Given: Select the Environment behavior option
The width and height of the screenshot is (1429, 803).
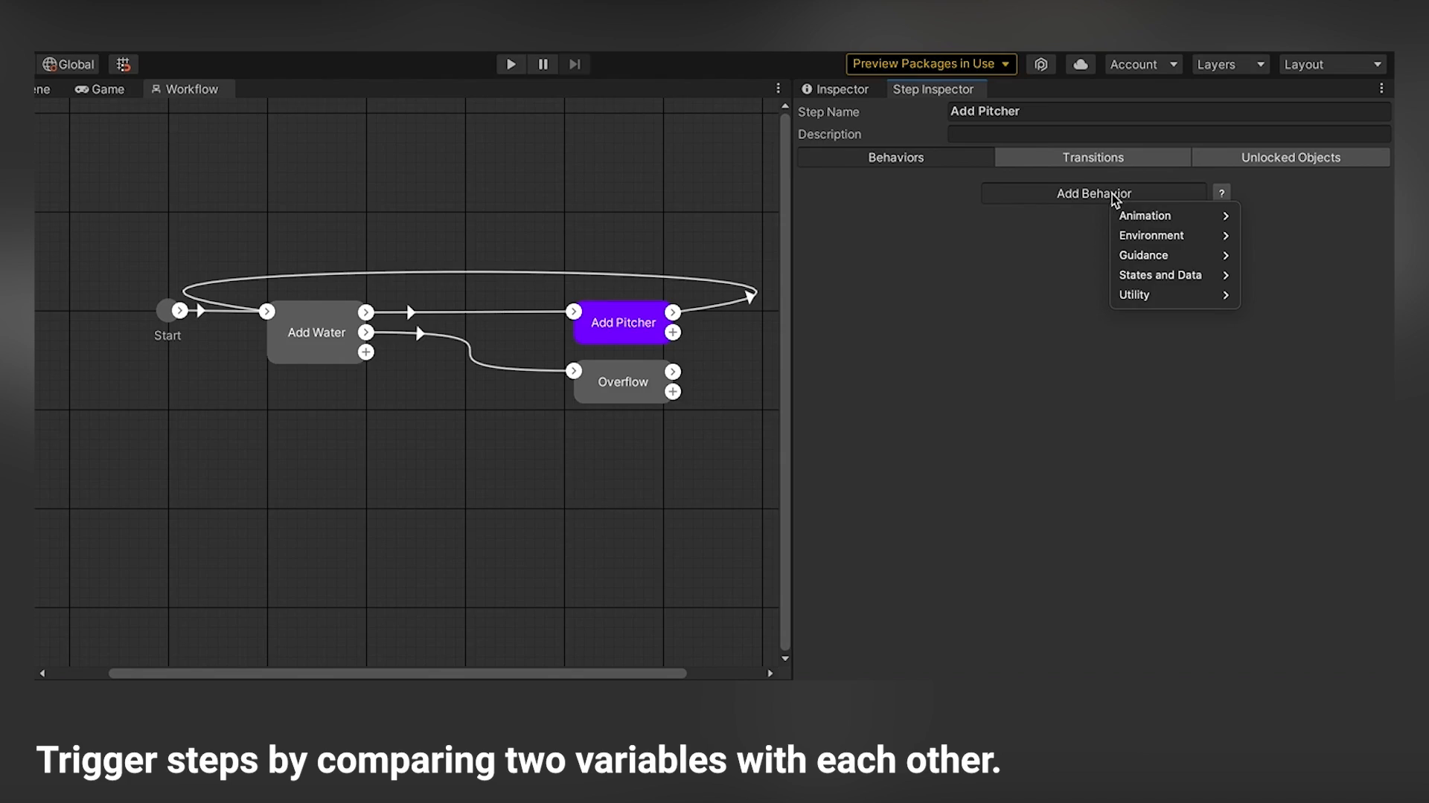Looking at the screenshot, I should pos(1151,235).
